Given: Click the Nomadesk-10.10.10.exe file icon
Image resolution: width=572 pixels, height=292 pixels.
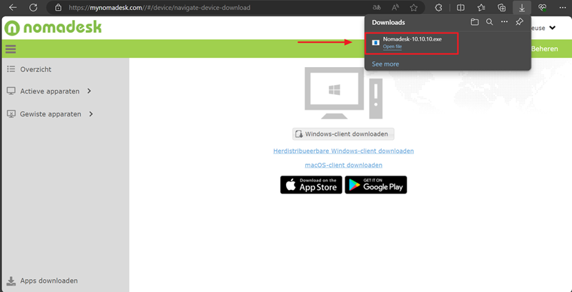Looking at the screenshot, I should pyautogui.click(x=375, y=43).
